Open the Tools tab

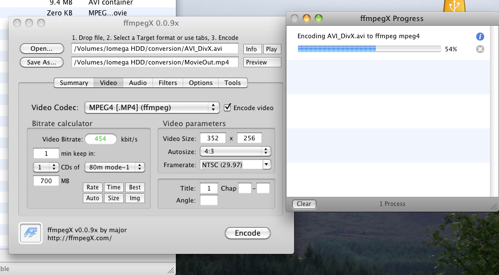coord(232,83)
